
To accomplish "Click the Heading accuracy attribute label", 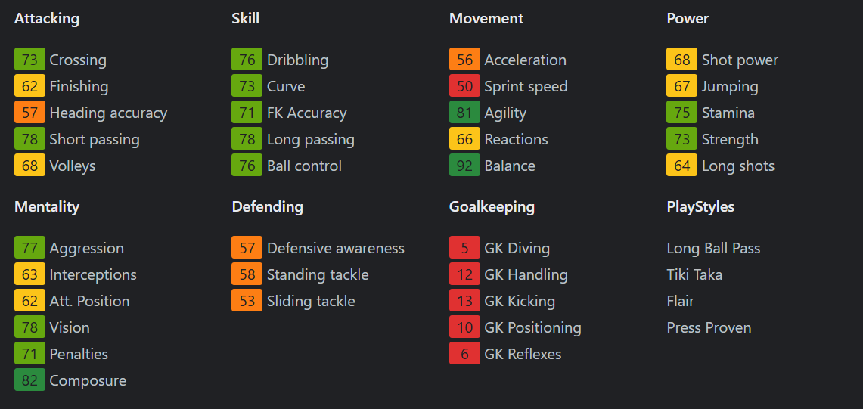I will tap(108, 113).
